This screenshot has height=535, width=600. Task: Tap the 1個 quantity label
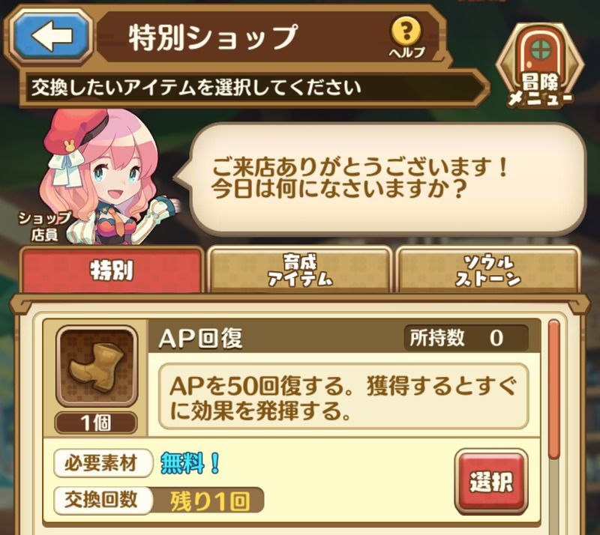(x=96, y=423)
